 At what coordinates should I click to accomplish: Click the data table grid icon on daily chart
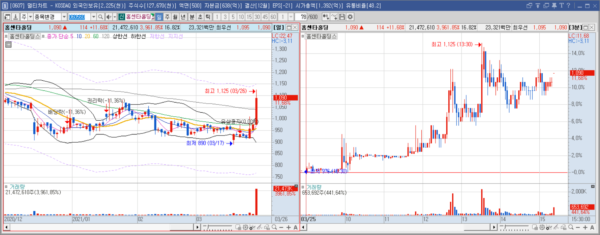tap(8, 44)
